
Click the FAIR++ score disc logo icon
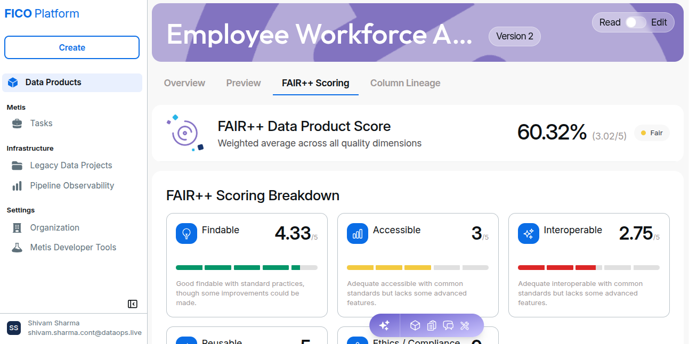(185, 133)
